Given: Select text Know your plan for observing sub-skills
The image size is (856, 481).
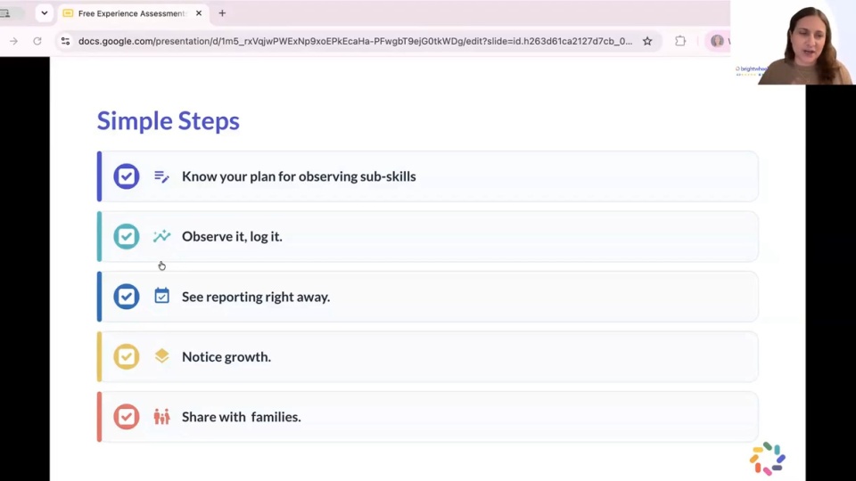Looking at the screenshot, I should click(299, 176).
